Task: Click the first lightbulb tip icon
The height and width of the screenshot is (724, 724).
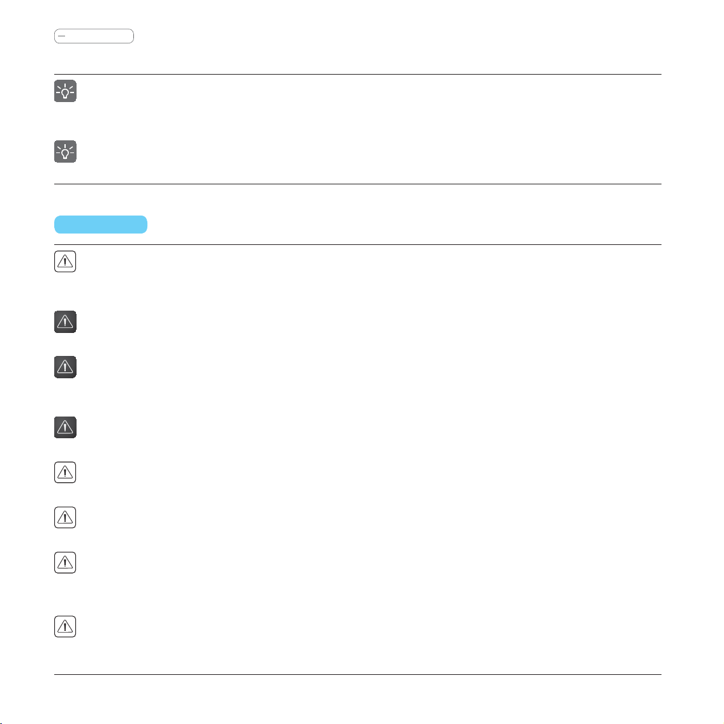Action: pyautogui.click(x=65, y=91)
